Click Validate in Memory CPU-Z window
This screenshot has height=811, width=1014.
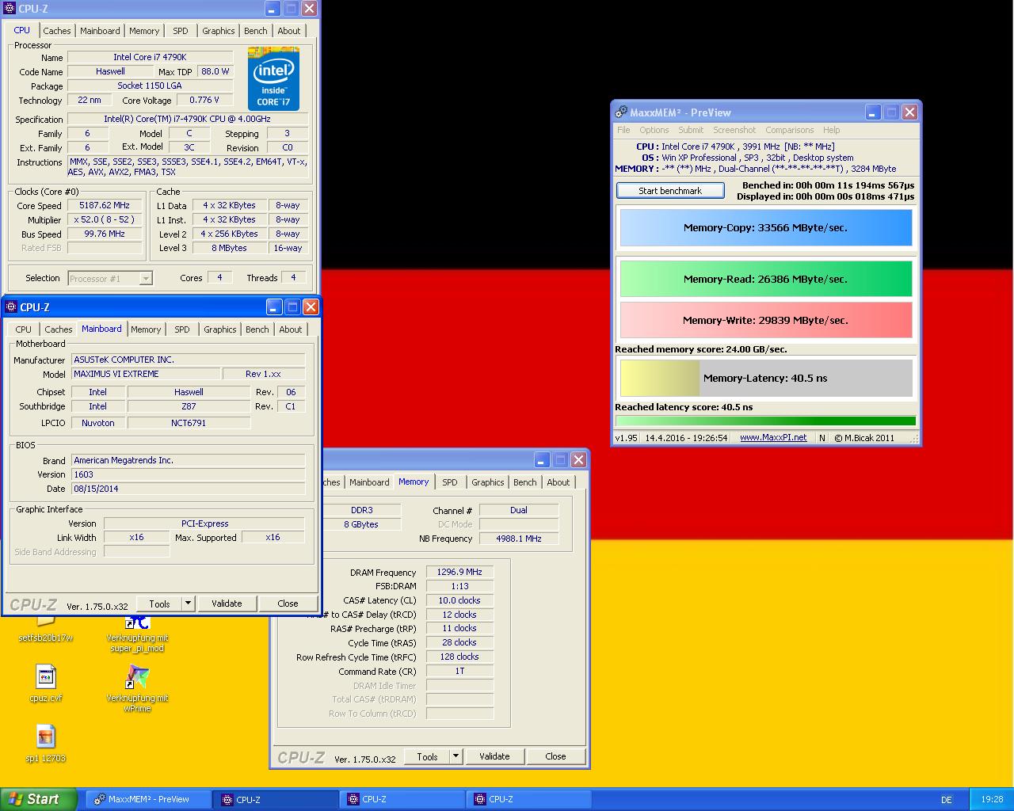[x=494, y=756]
